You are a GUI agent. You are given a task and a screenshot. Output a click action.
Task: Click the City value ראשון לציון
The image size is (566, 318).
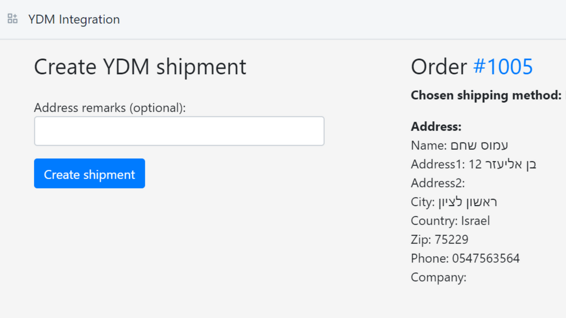pos(454,202)
